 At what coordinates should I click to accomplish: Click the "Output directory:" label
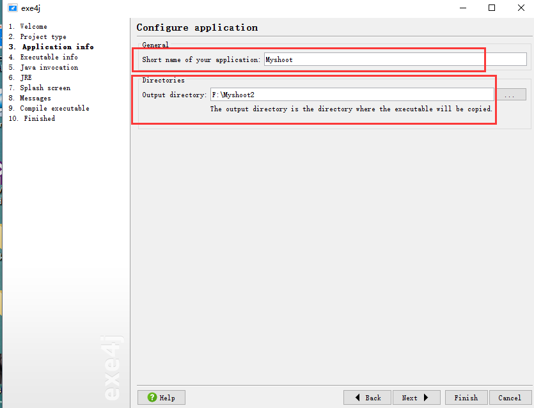pyautogui.click(x=175, y=95)
